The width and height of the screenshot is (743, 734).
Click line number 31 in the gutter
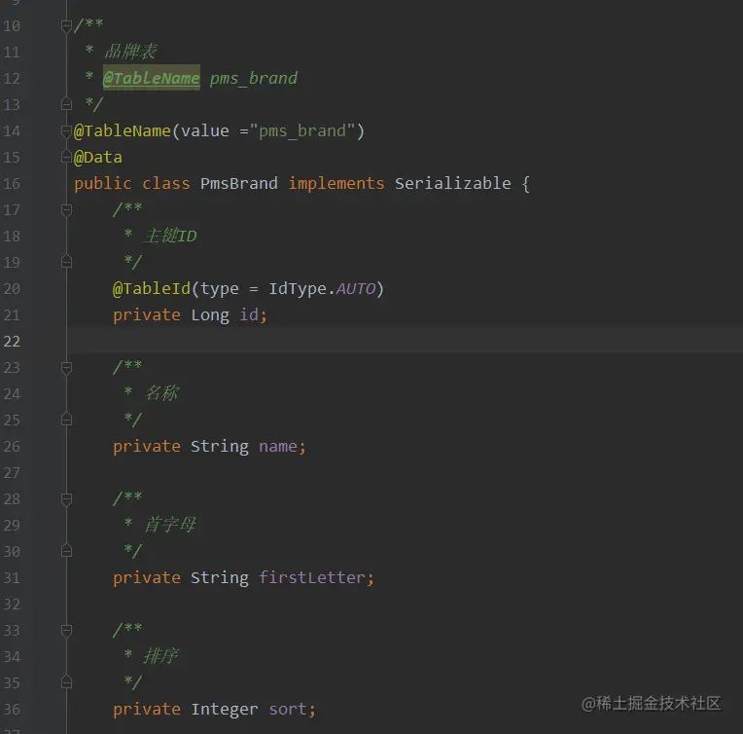click(x=12, y=578)
